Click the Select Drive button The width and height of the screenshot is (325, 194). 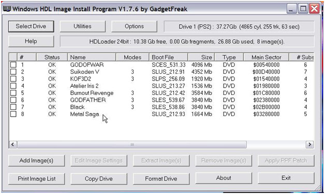(31, 26)
